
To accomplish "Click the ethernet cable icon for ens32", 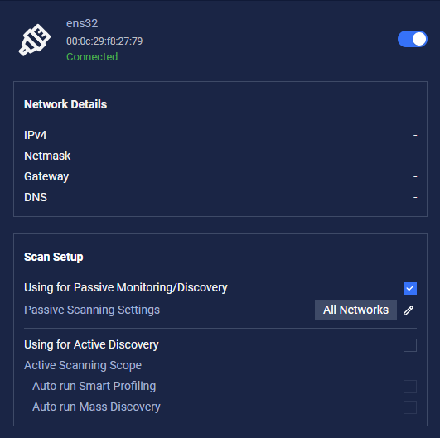I will (35, 40).
